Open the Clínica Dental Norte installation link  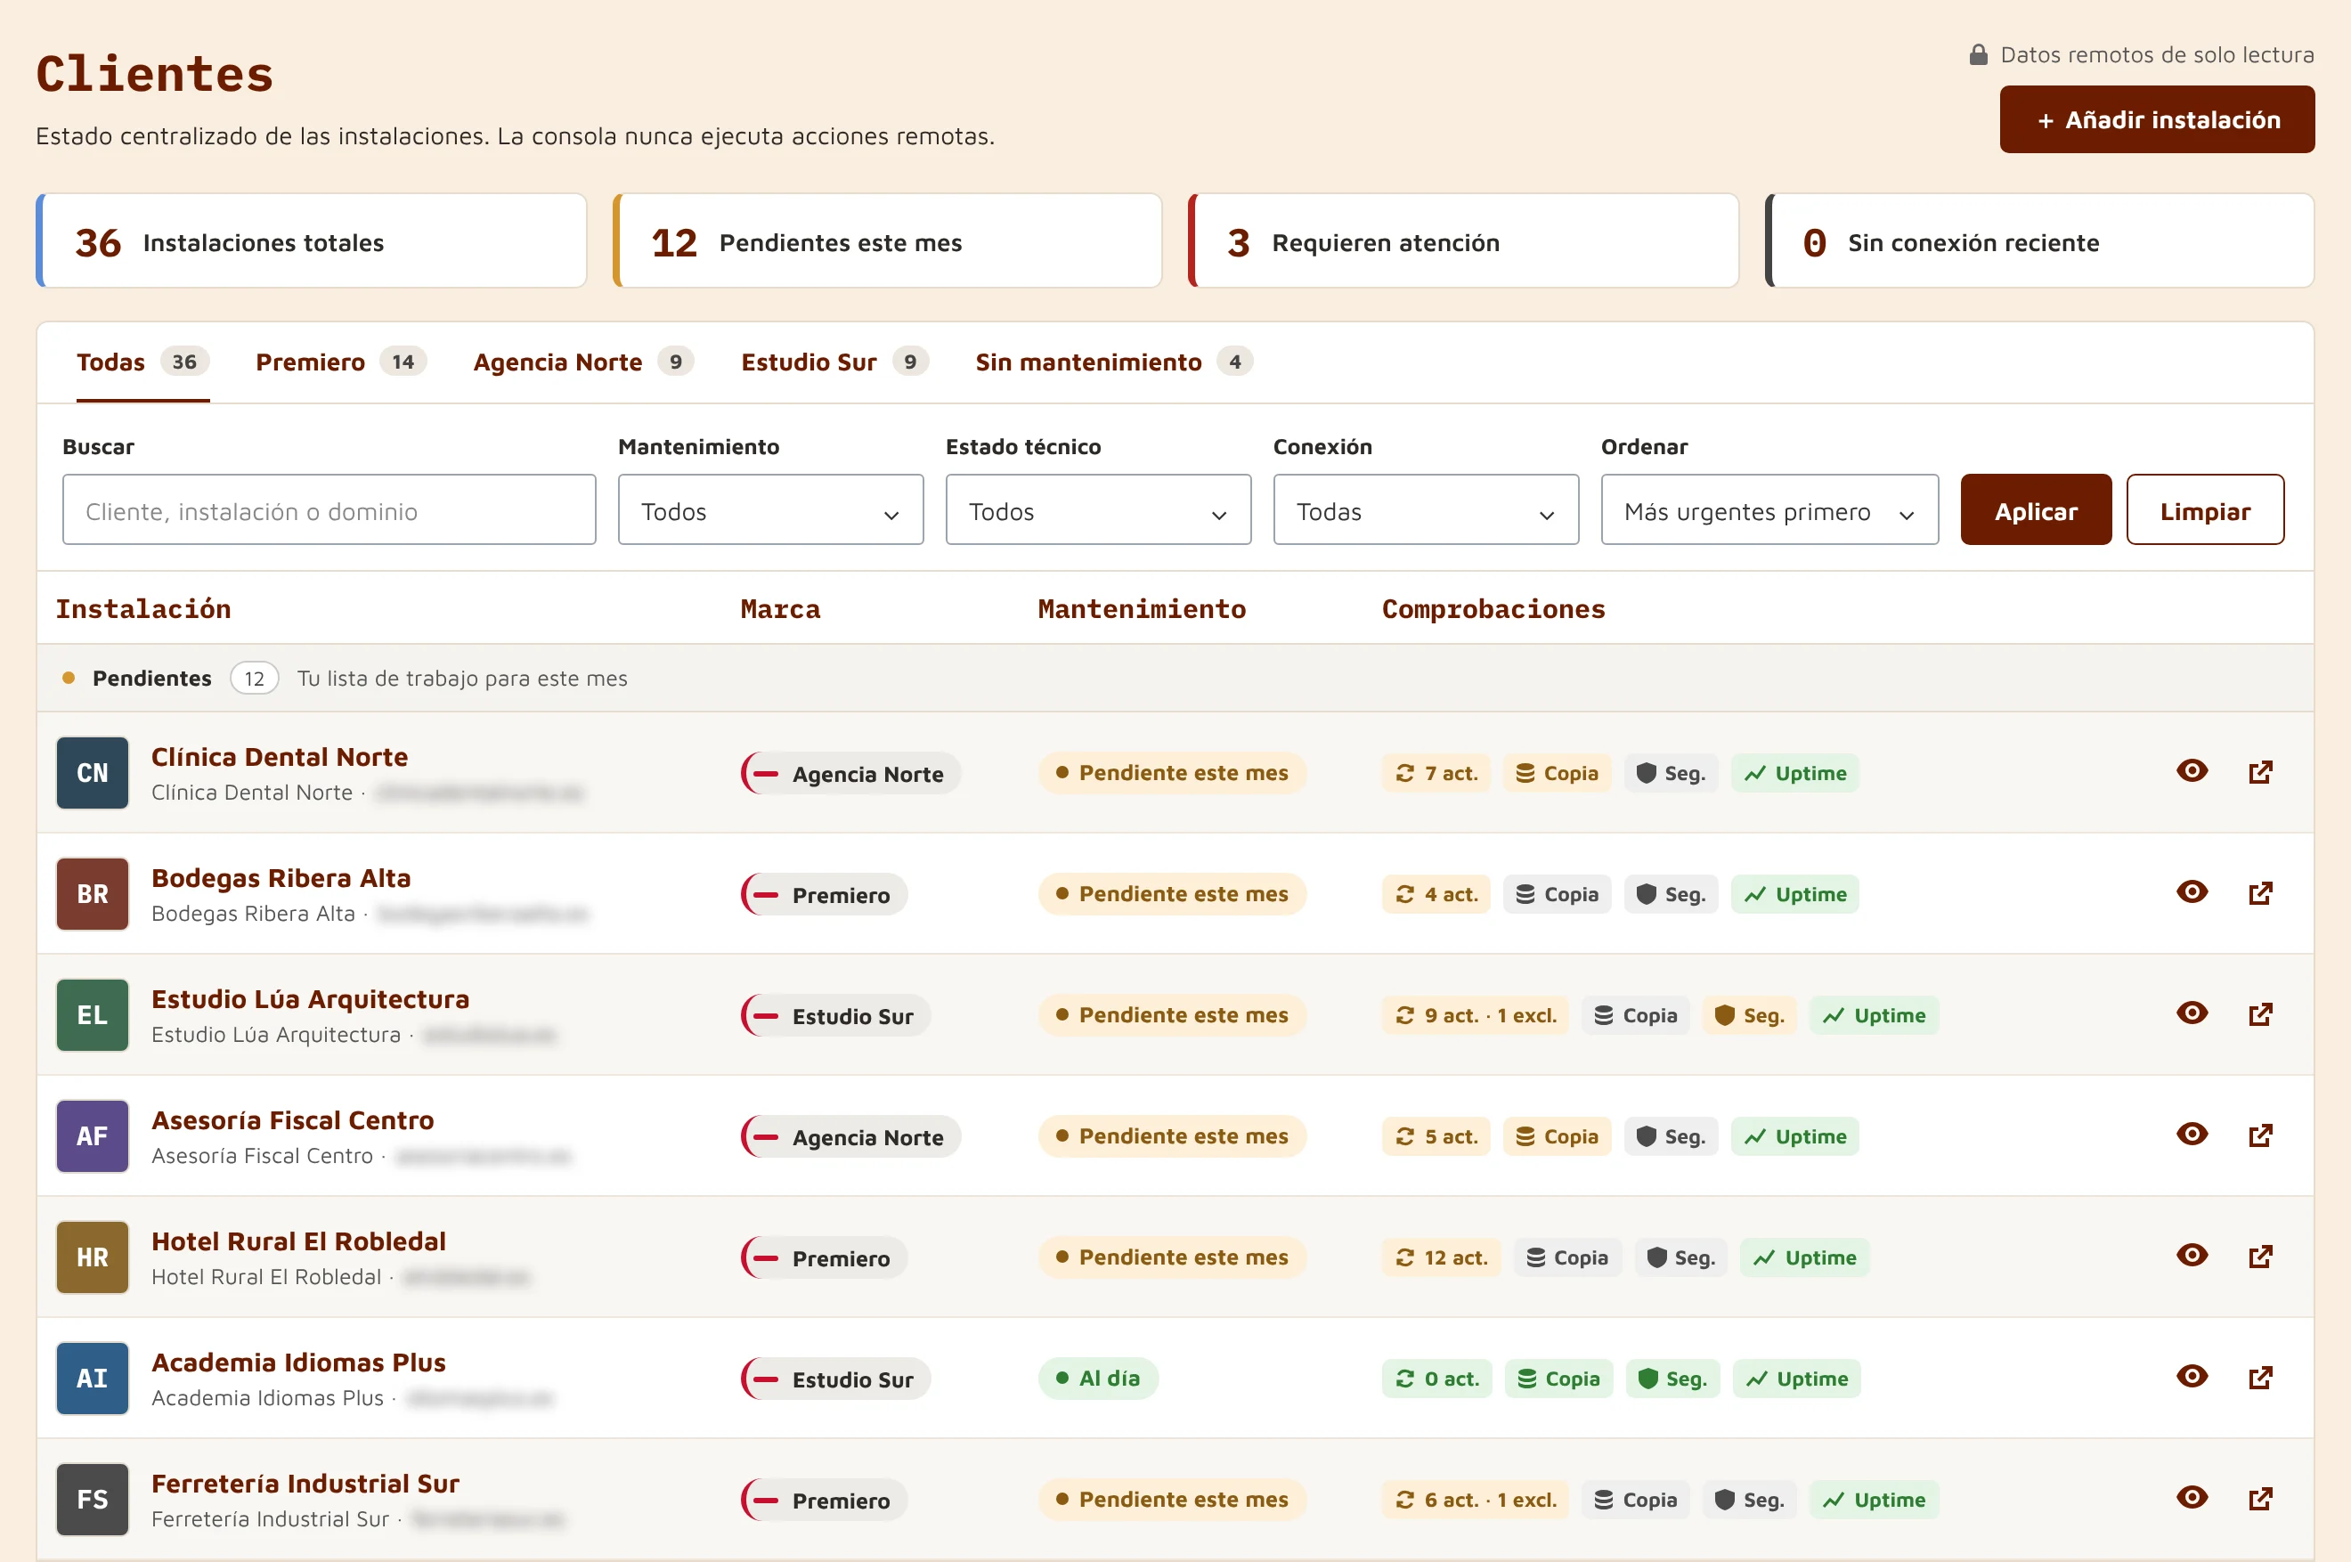pyautogui.click(x=280, y=757)
